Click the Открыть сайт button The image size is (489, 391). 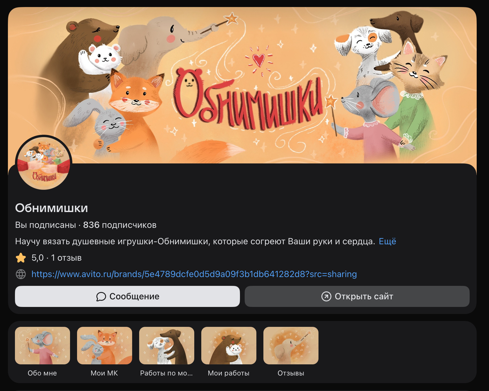coord(357,296)
